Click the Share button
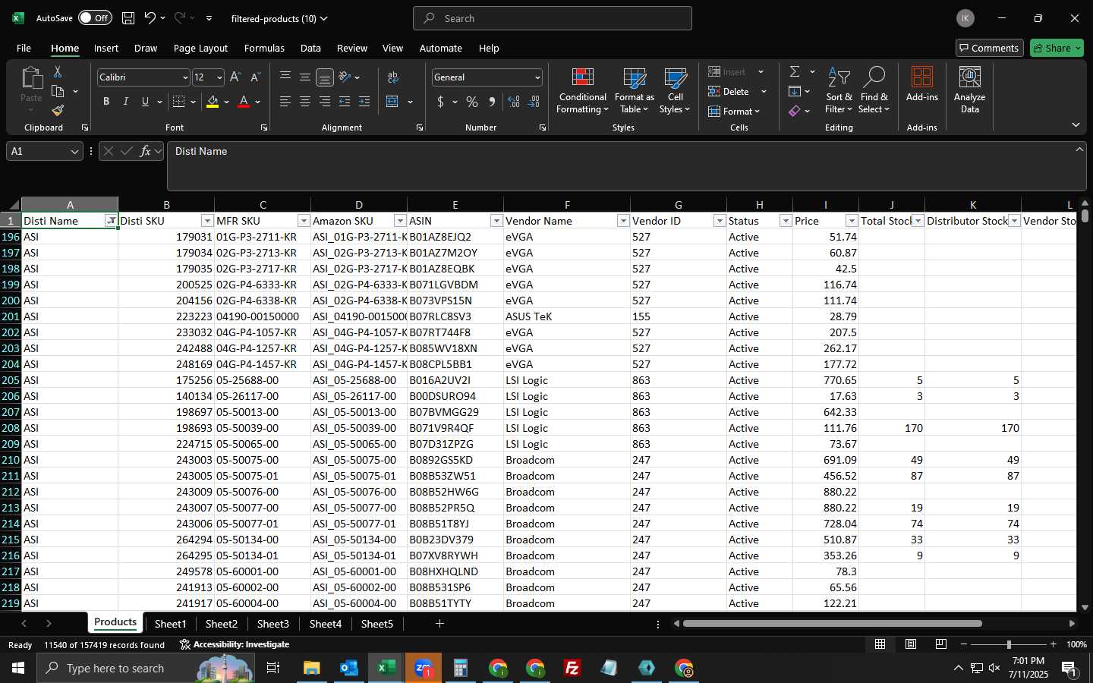Image resolution: width=1093 pixels, height=683 pixels. coord(1057,48)
